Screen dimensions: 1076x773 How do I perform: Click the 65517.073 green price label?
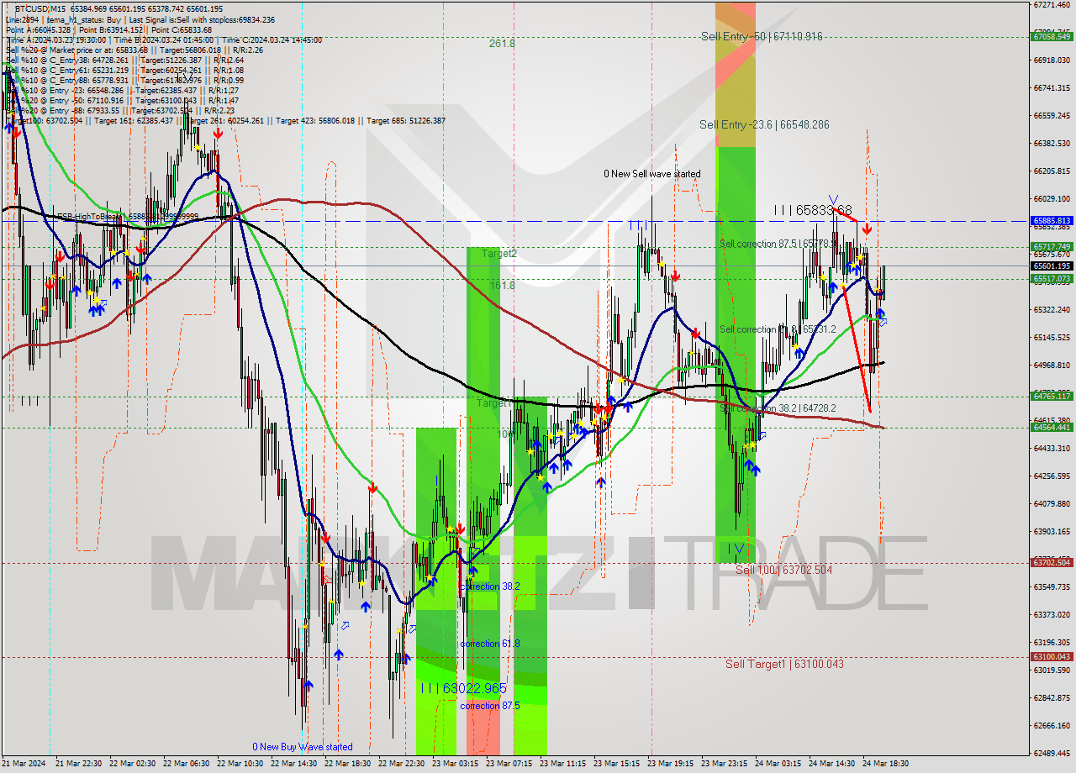pos(1052,279)
